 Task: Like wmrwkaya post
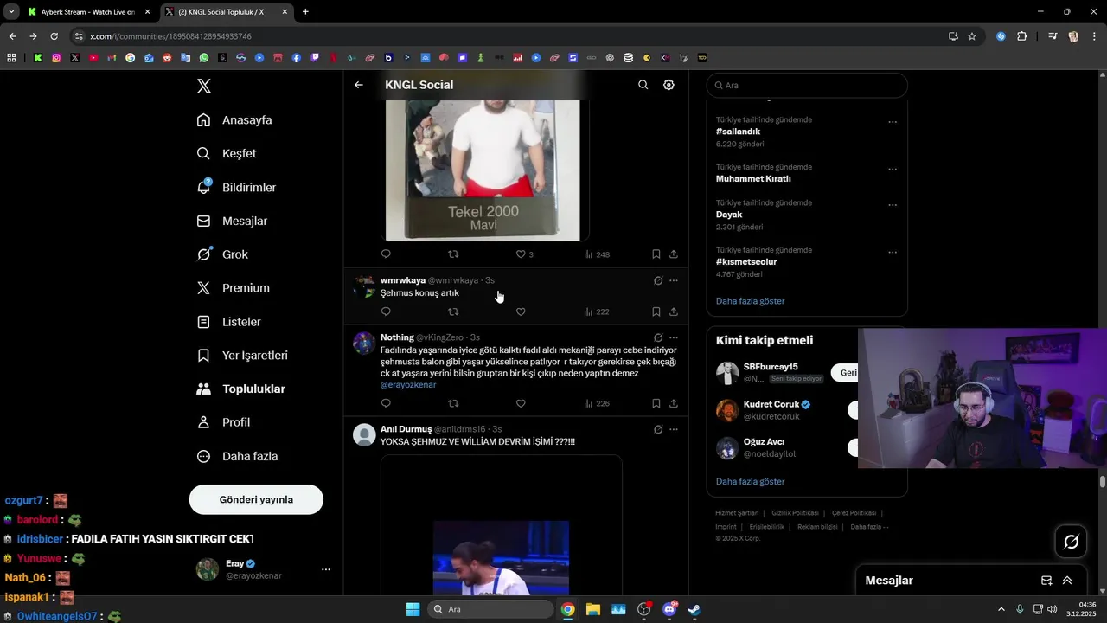click(x=521, y=311)
